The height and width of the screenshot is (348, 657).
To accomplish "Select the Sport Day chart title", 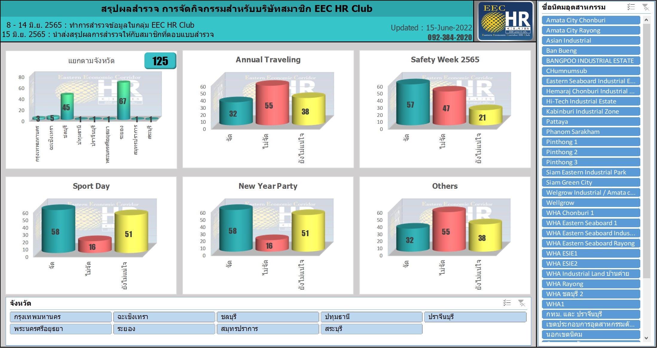I will coord(91,186).
